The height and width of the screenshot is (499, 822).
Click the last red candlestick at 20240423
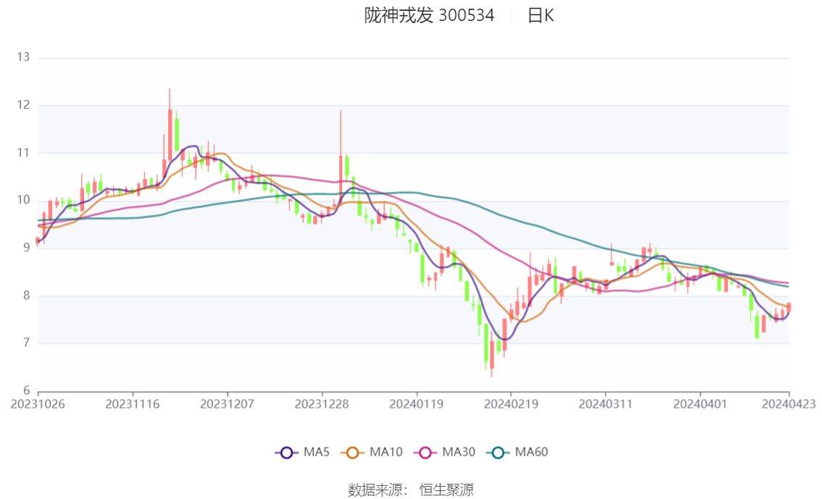[x=789, y=307]
